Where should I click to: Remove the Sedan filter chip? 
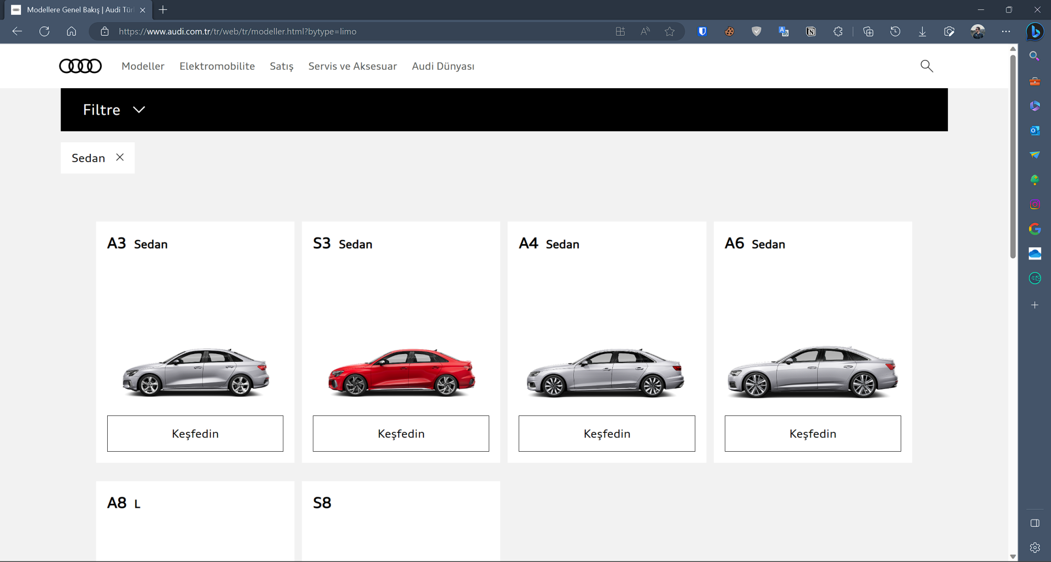pyautogui.click(x=120, y=158)
